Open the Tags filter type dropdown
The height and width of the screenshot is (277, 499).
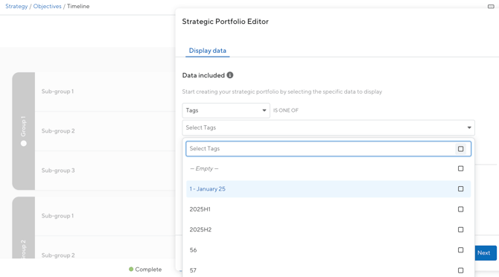click(x=226, y=110)
